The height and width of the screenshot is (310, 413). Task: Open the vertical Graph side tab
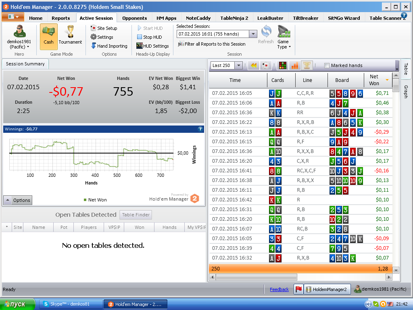(406, 92)
